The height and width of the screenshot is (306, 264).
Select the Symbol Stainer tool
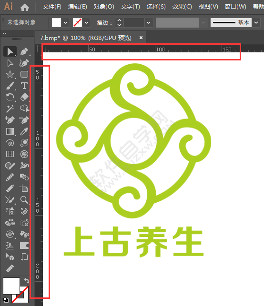click(24, 234)
